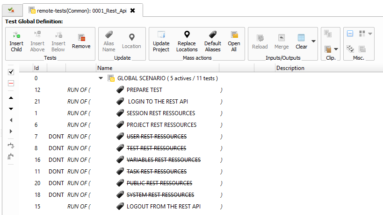383x215 pixels.
Task: Click the right arrow in sidebar
Action: [x=11, y=131]
